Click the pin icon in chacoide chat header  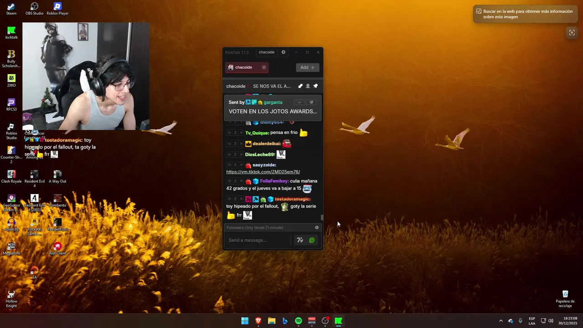[316, 86]
